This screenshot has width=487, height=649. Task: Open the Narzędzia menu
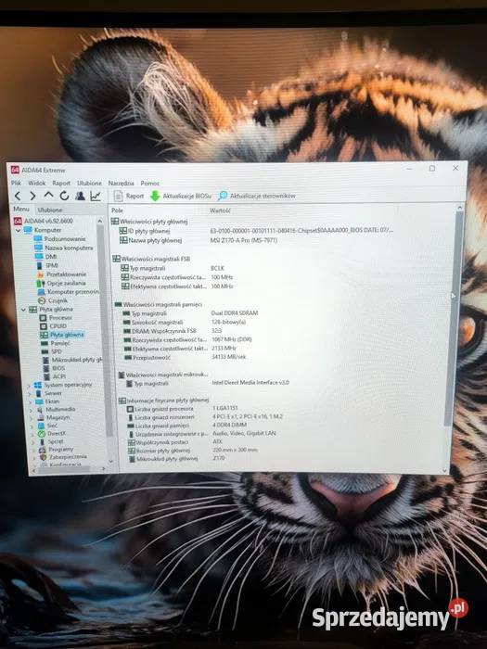[121, 183]
